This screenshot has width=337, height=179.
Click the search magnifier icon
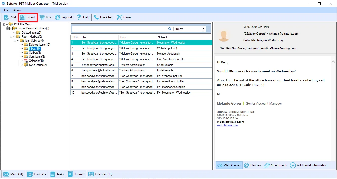click(170, 29)
